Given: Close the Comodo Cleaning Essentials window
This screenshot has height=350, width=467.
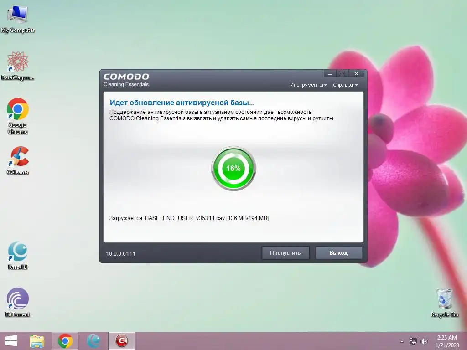Looking at the screenshot, I should click(x=357, y=74).
